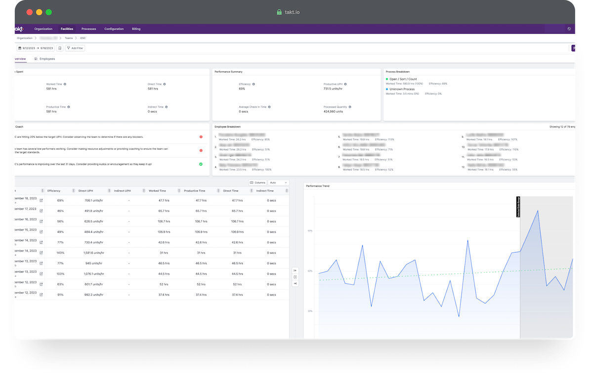
Task: Open the Configuration menu in the top navigation
Action: tap(114, 29)
